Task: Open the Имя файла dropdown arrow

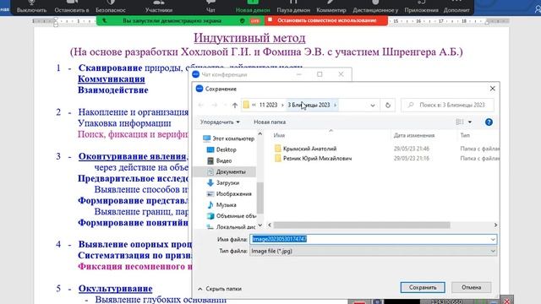Action: 493,239
